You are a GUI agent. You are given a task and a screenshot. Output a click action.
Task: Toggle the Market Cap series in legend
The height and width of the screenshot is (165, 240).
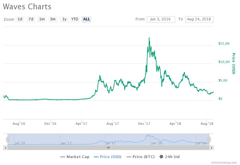[x=75, y=157]
